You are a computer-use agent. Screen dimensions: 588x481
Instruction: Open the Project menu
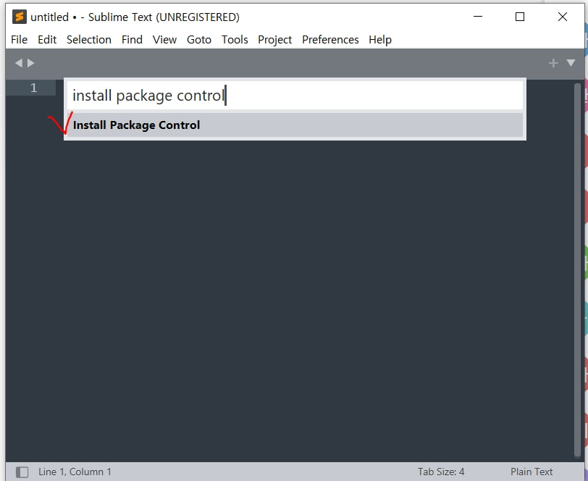pos(275,40)
